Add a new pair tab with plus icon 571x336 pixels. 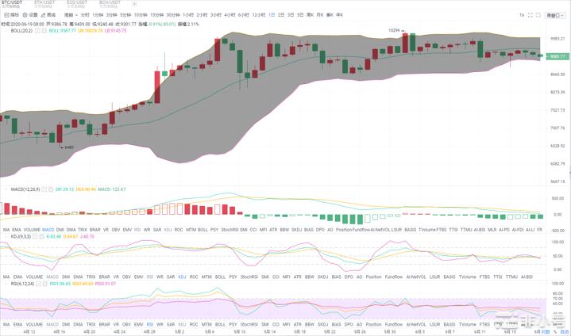click(x=134, y=4)
